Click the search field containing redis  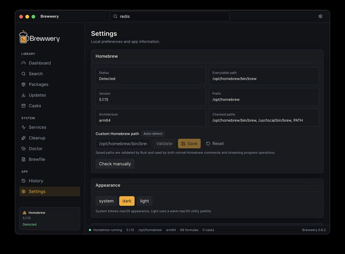pos(170,16)
